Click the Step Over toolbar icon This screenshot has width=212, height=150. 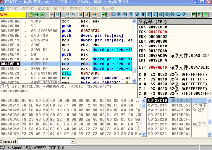[73, 14]
